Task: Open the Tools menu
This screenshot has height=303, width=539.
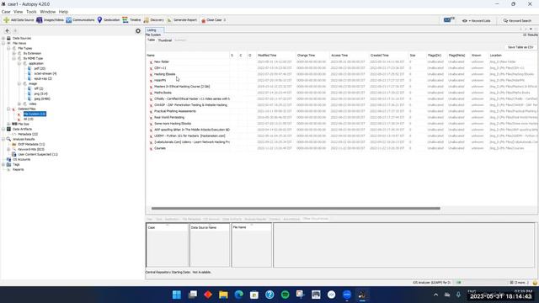Action: (31, 12)
